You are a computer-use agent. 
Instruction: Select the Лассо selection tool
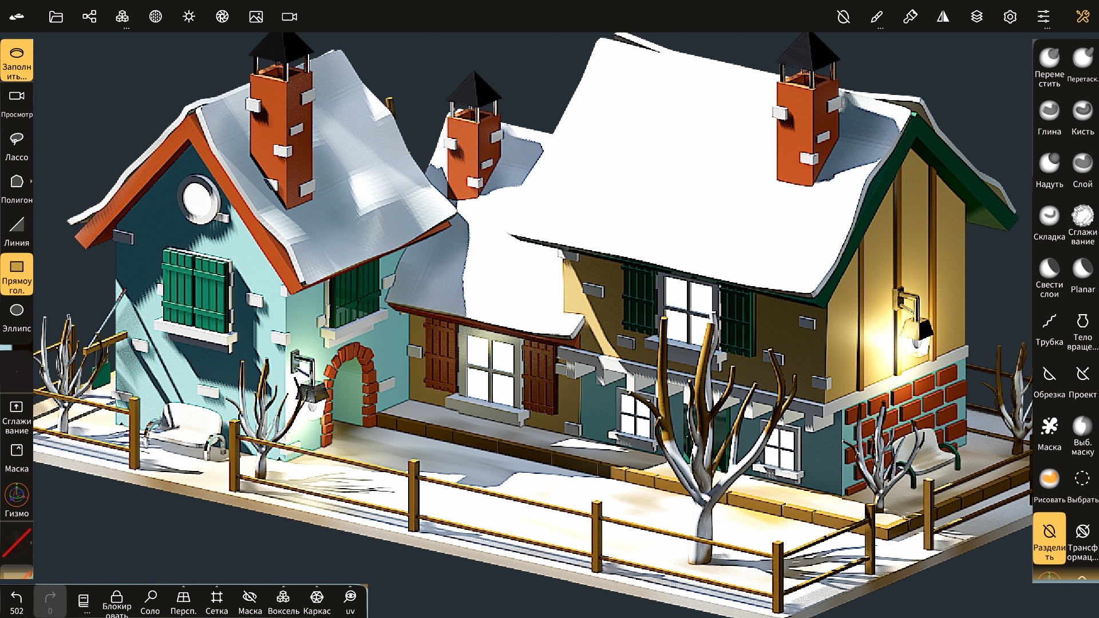pos(17,146)
